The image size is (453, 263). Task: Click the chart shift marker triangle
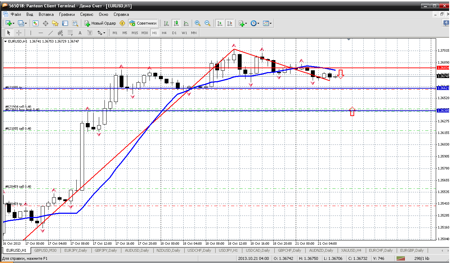pos(349,39)
